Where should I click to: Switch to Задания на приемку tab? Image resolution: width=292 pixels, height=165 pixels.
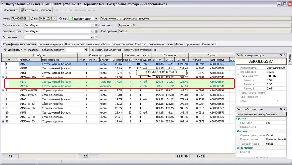point(51,44)
